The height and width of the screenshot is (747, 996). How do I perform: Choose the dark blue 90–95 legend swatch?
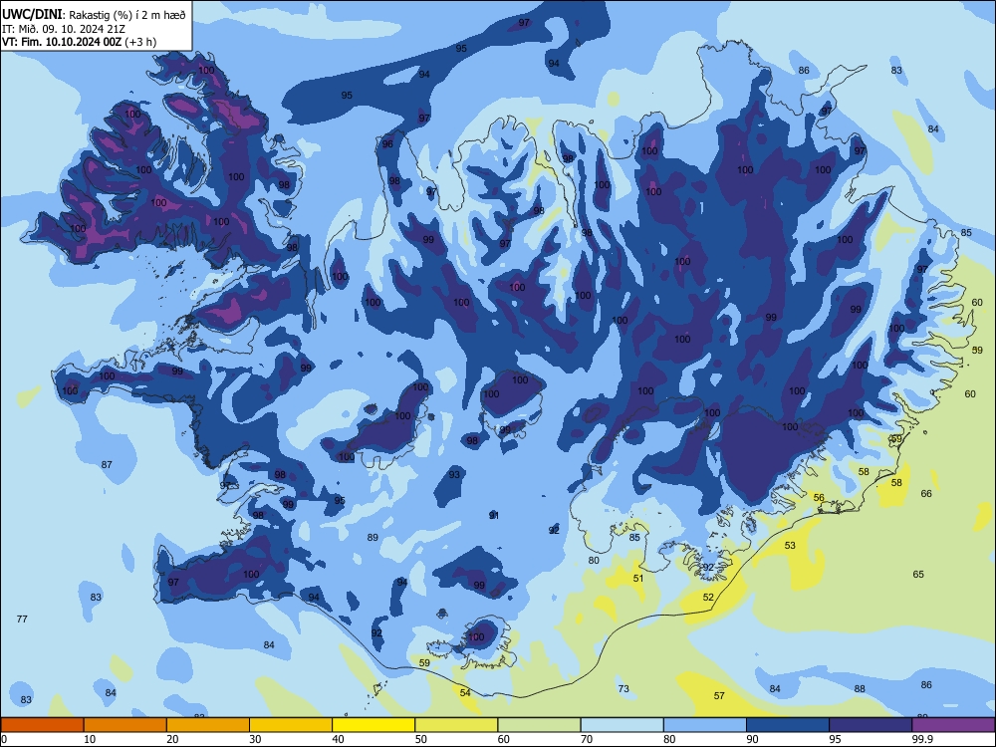click(788, 725)
